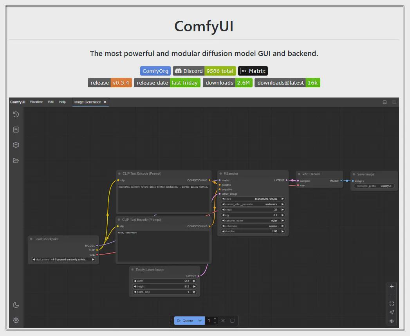Image resolution: width=410 pixels, height=336 pixels.
Task: Select the Image Generation tab
Action: tap(88, 102)
